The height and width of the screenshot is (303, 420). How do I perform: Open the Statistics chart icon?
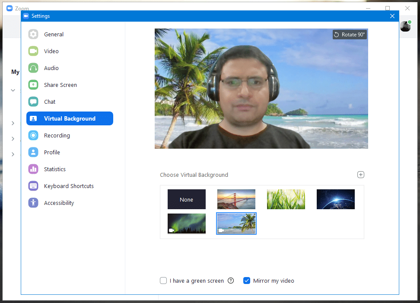[x=33, y=169]
